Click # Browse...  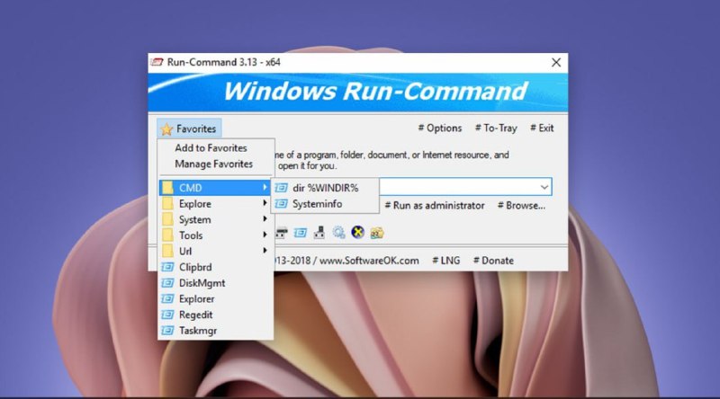[x=522, y=206]
